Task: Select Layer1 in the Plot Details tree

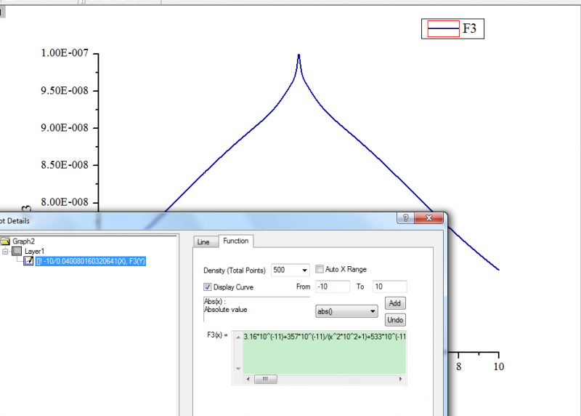Action: (34, 251)
